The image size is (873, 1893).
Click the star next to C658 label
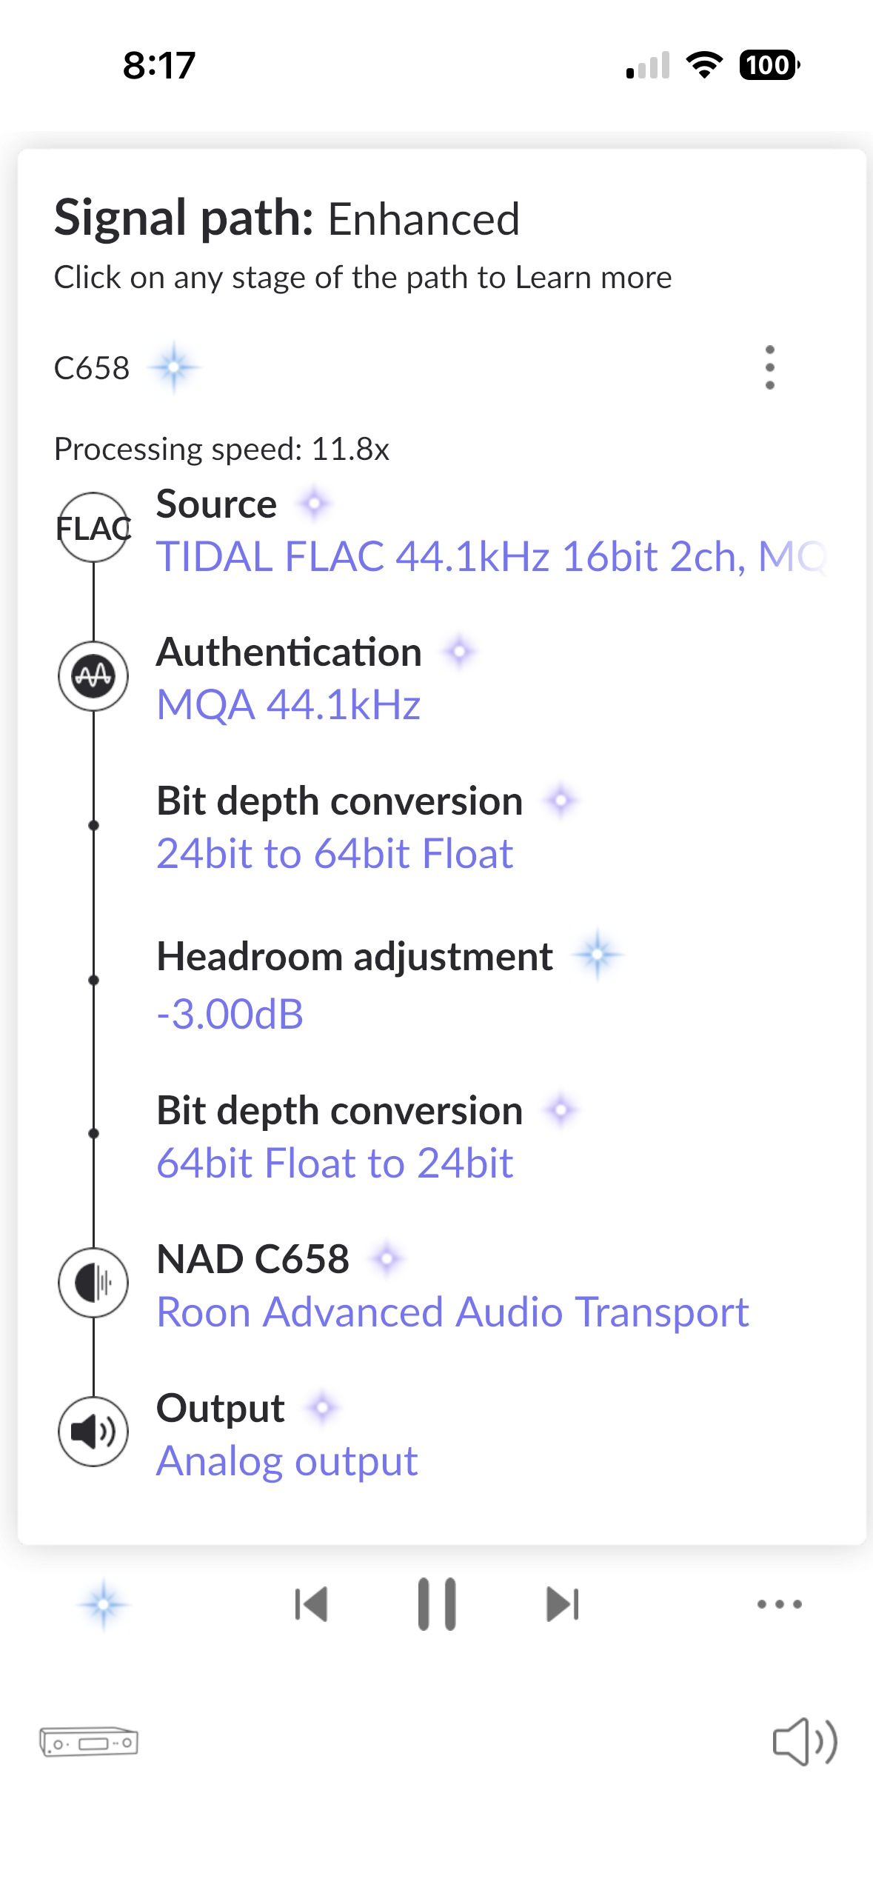[175, 367]
